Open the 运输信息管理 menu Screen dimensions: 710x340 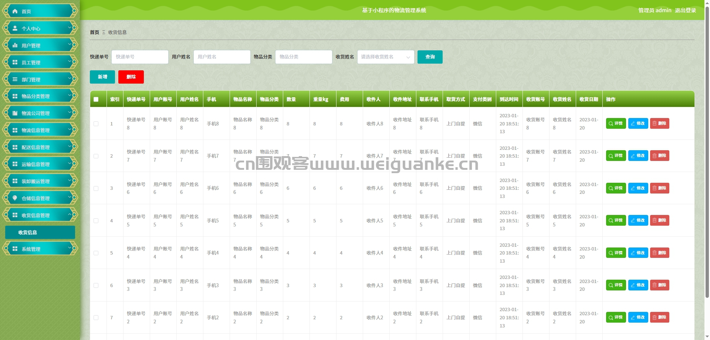tap(40, 164)
